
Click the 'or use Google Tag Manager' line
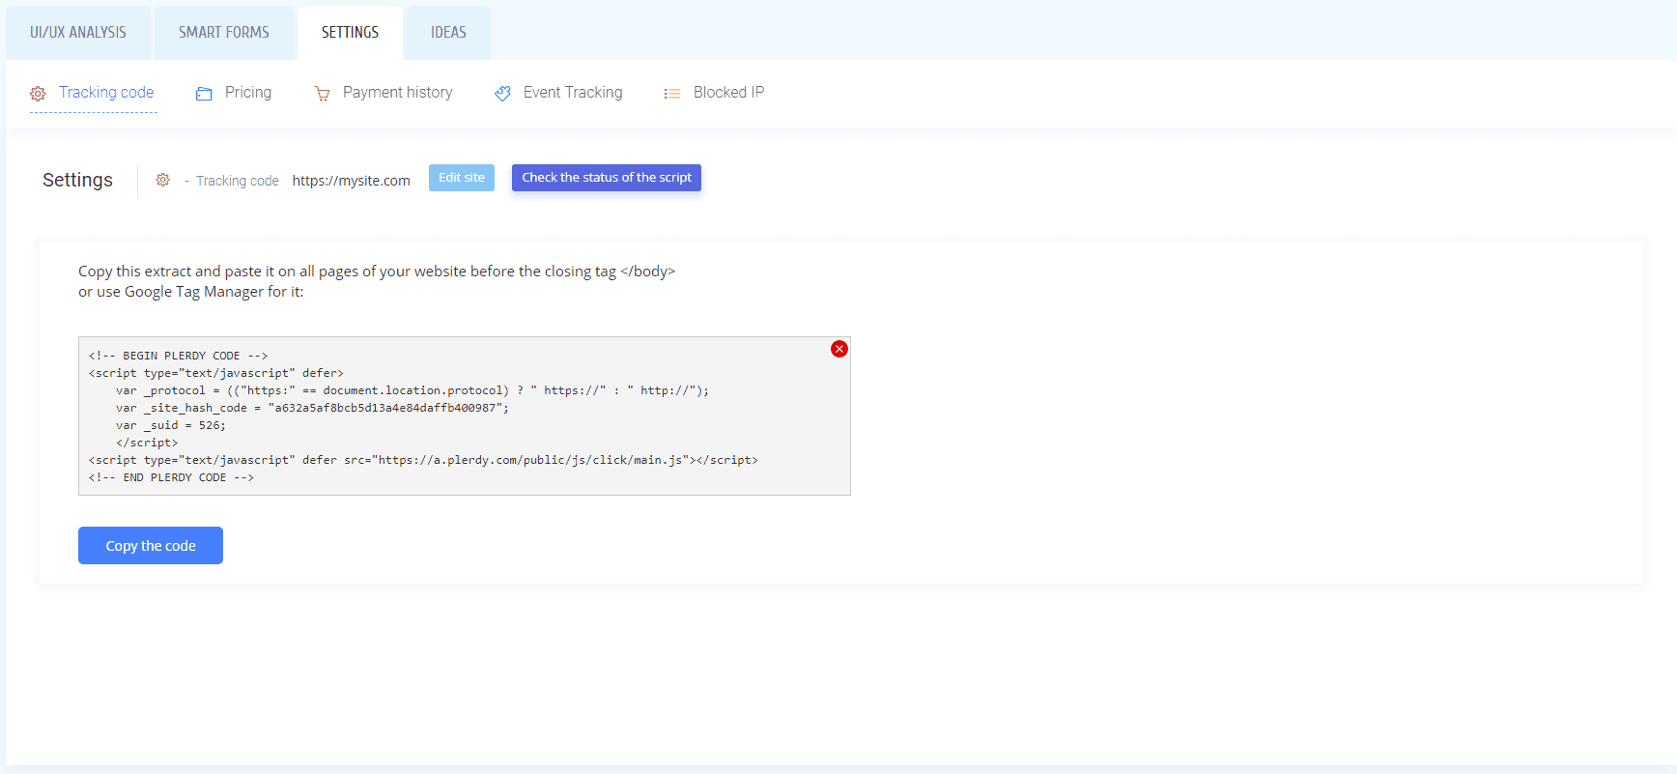(x=190, y=292)
